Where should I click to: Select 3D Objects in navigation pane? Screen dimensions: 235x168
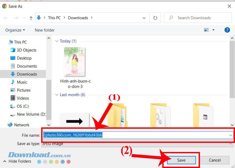coord(26,50)
